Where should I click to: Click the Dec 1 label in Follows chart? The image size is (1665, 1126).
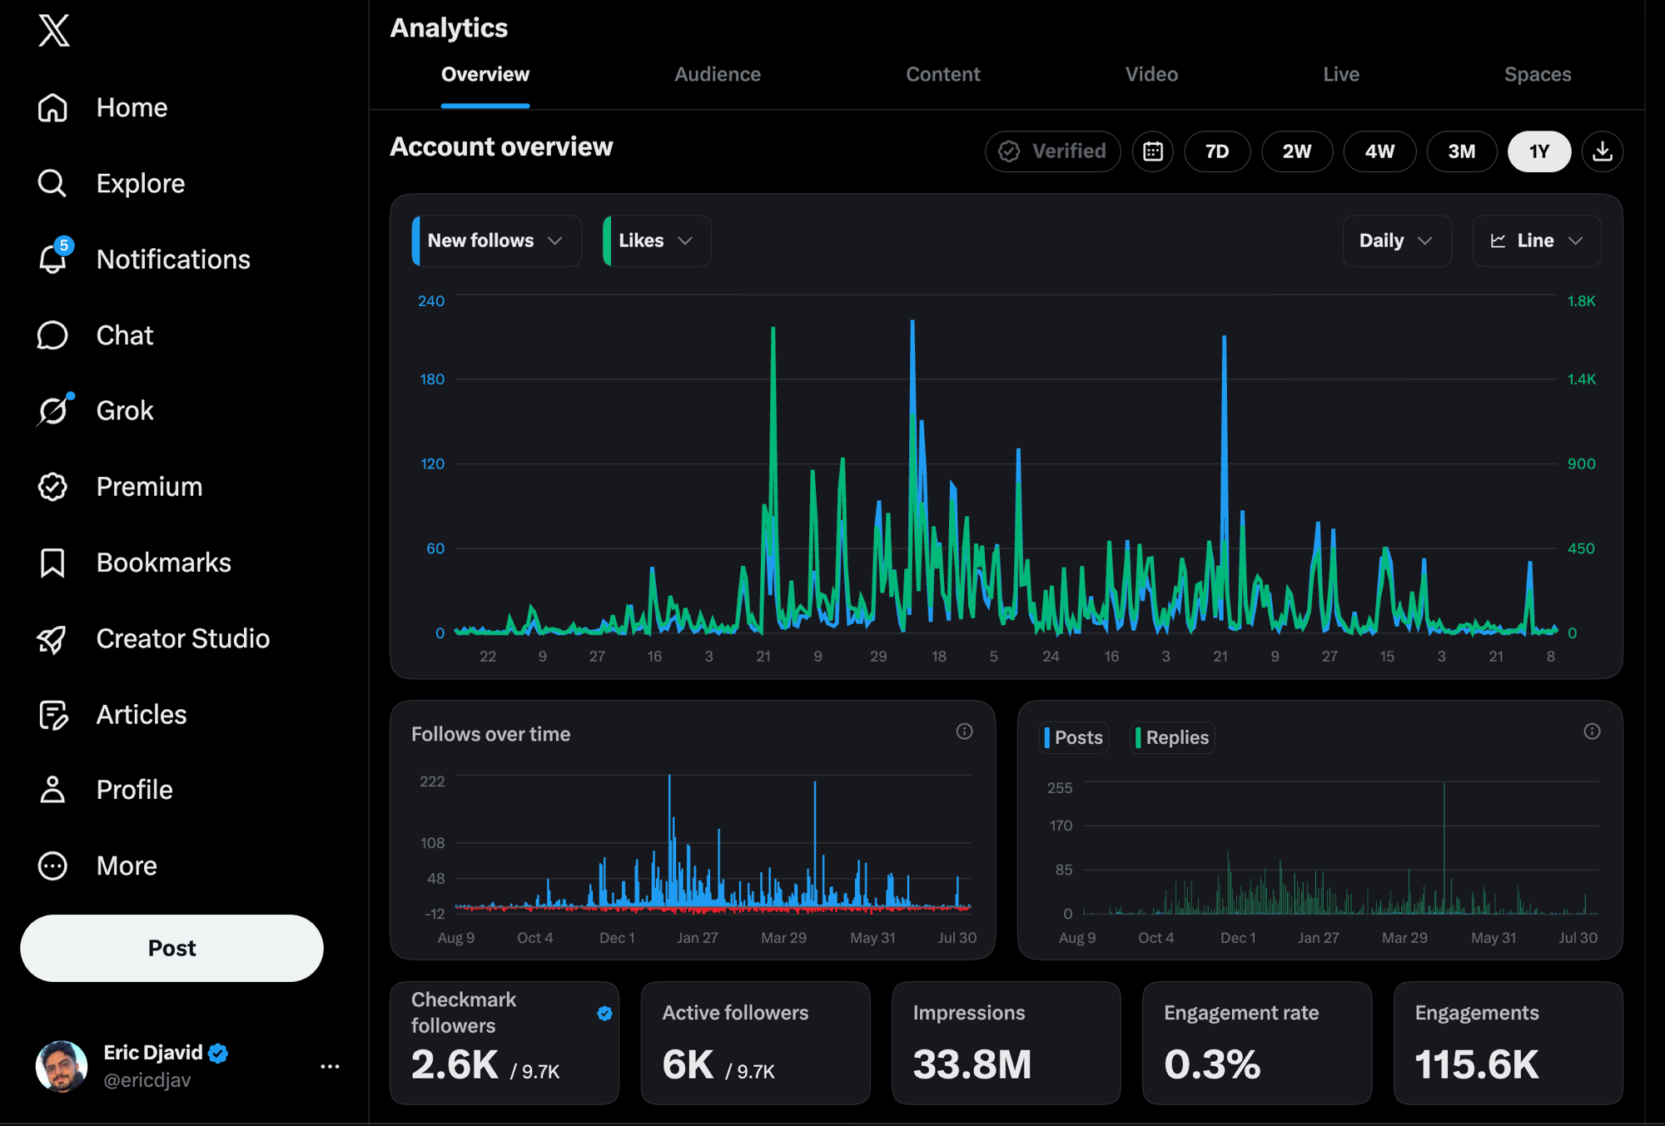617,938
